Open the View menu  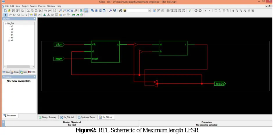tap(18, 6)
